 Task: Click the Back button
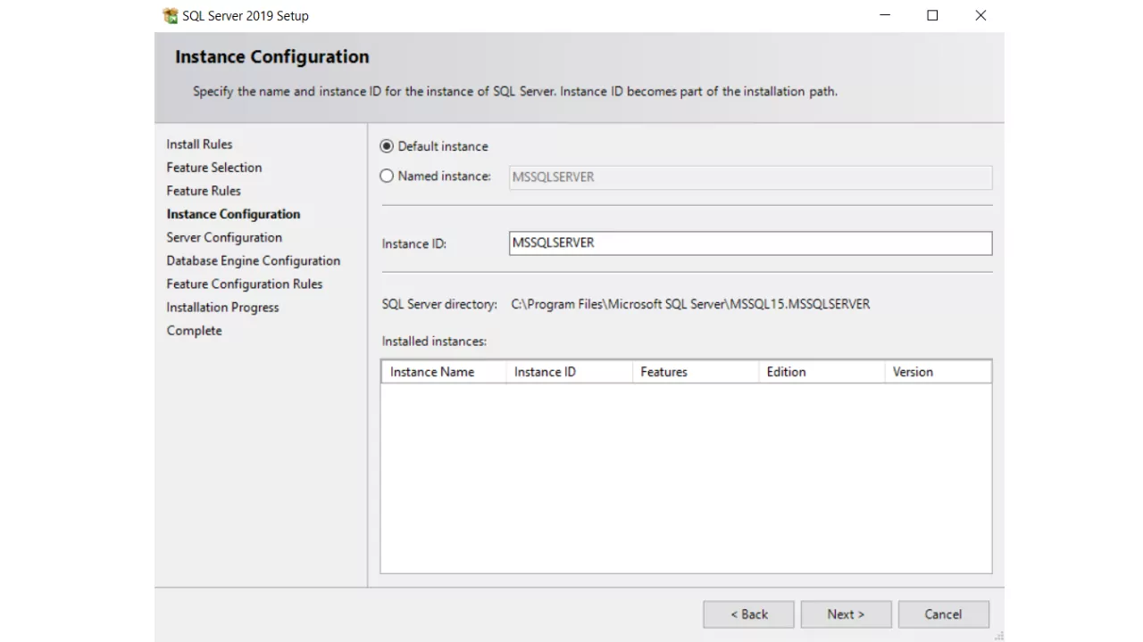748,614
